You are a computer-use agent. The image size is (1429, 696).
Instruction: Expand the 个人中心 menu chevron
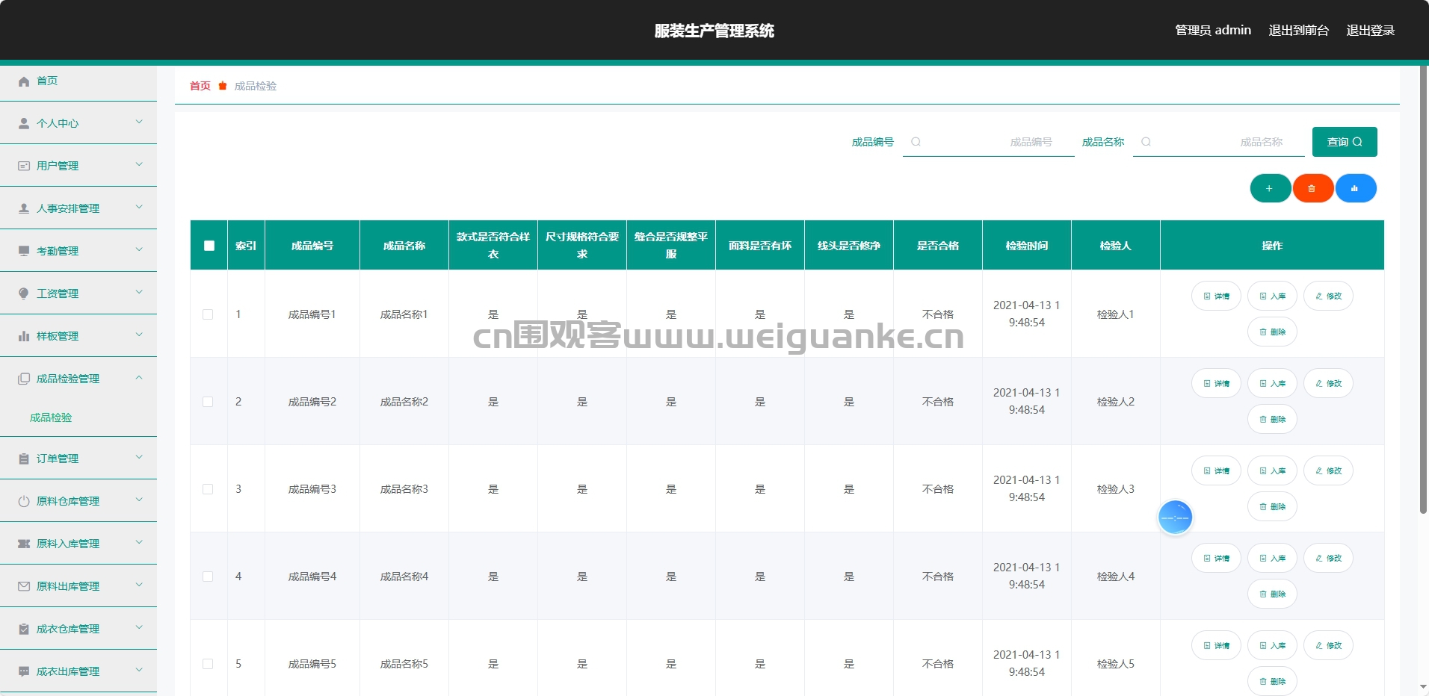tap(139, 122)
